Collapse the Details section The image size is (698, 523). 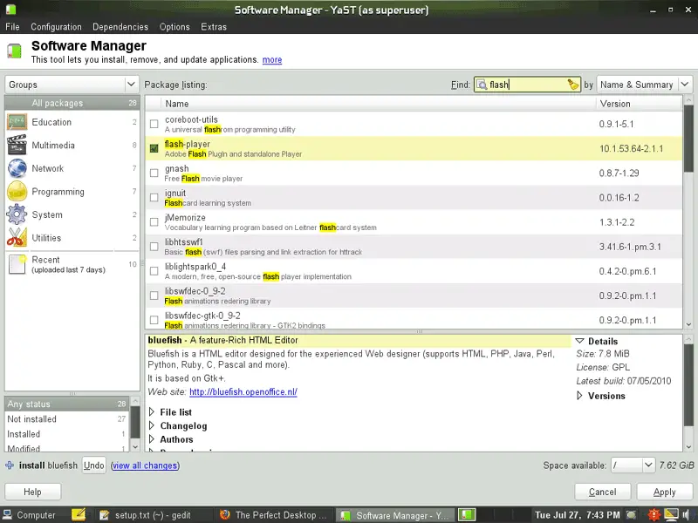point(579,341)
